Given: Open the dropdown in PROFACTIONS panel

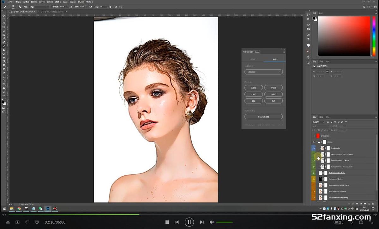Looking at the screenshot, I should point(263,72).
